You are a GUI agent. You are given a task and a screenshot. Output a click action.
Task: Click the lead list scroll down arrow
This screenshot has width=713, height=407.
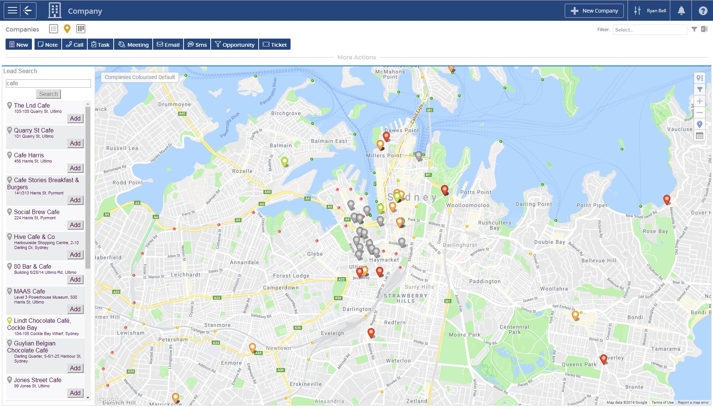click(x=88, y=397)
